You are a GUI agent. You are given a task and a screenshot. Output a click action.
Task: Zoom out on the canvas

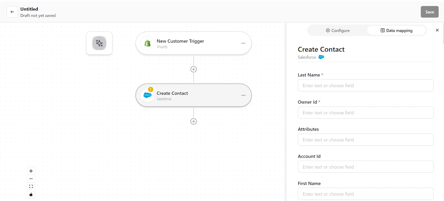coord(31,179)
